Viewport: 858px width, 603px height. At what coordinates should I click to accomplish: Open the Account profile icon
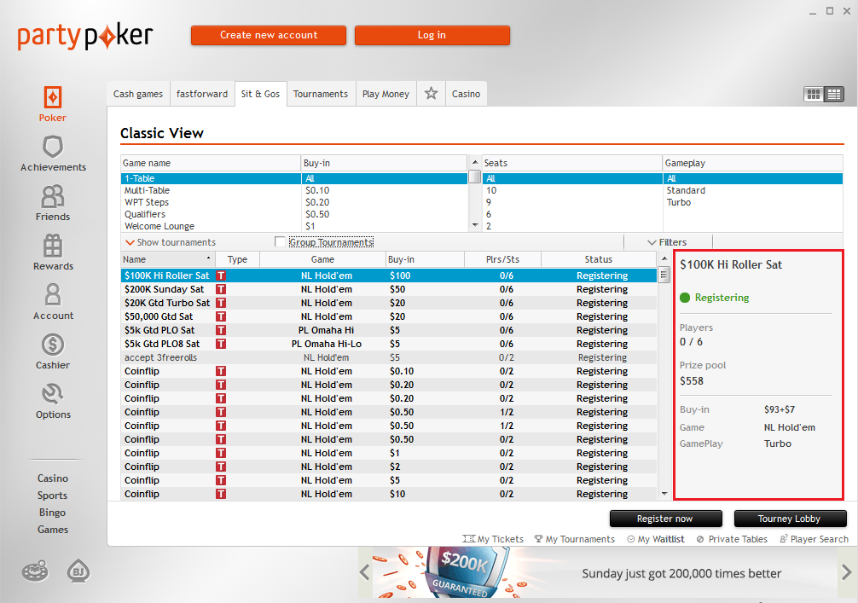(53, 295)
